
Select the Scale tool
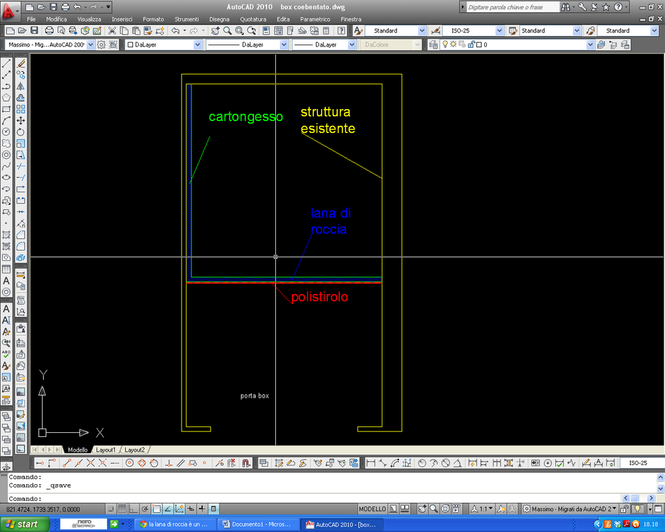(x=21, y=144)
